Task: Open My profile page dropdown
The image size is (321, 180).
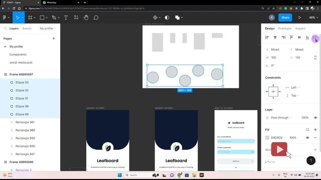Action: (48, 28)
